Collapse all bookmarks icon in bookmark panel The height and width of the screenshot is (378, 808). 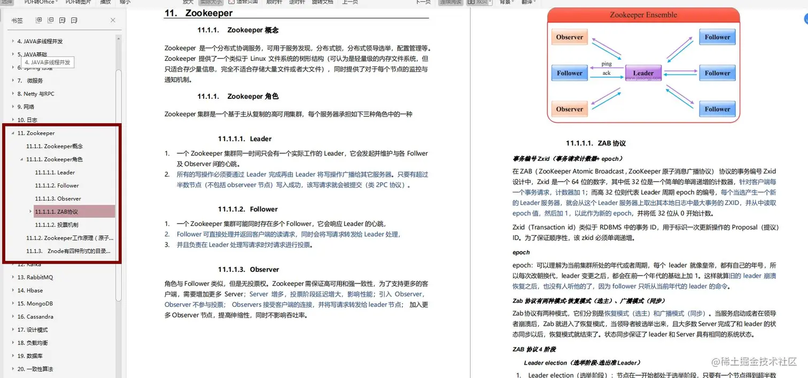click(50, 20)
